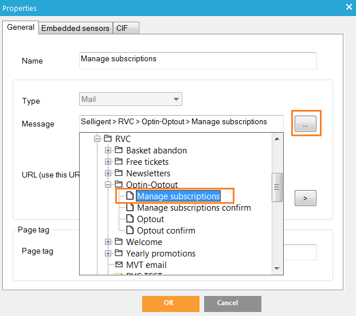
Task: Click the Welcome folder icon
Action: [x=119, y=242]
